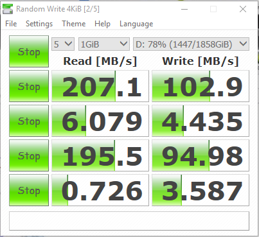Click the Write [MB/s] column header
259x237 pixels.
(201, 61)
